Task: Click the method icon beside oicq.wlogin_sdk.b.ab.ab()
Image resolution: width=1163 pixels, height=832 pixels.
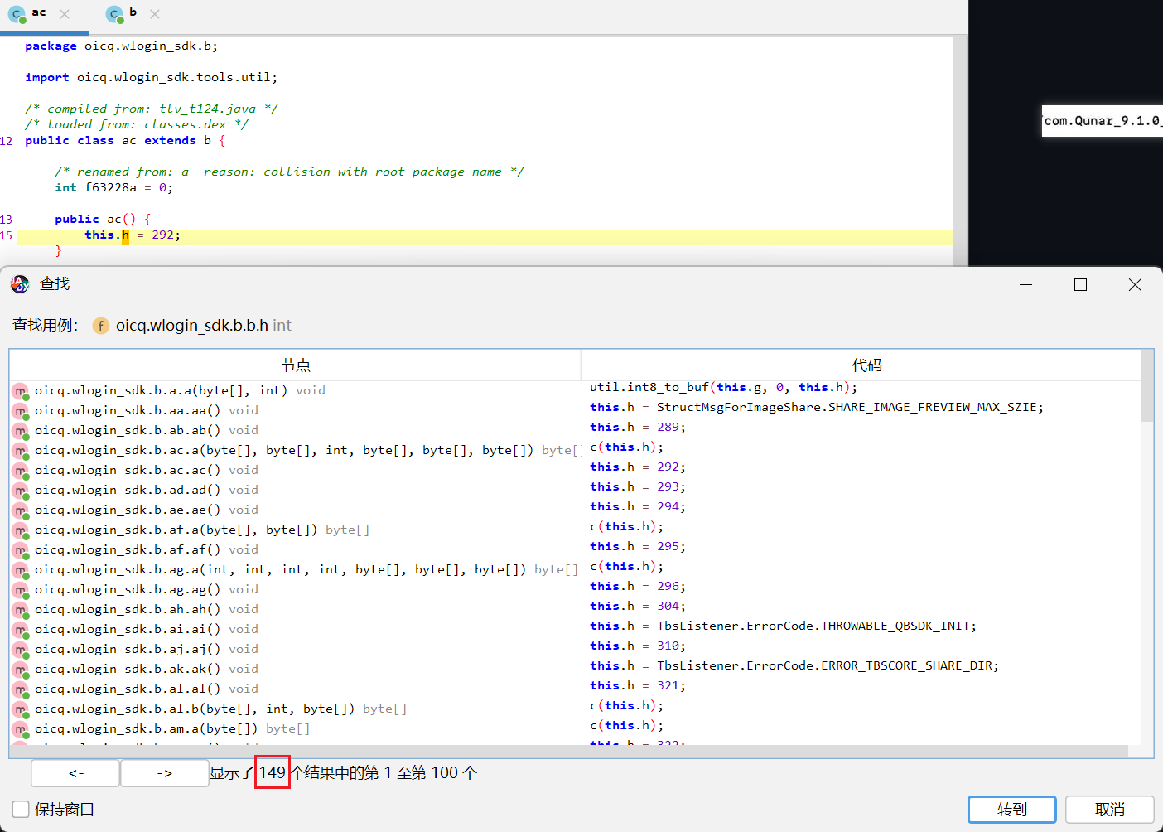Action: coord(20,430)
